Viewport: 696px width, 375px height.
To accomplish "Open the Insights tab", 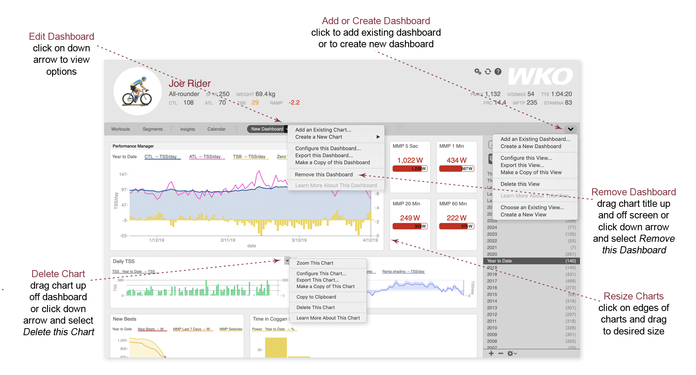I will click(187, 129).
